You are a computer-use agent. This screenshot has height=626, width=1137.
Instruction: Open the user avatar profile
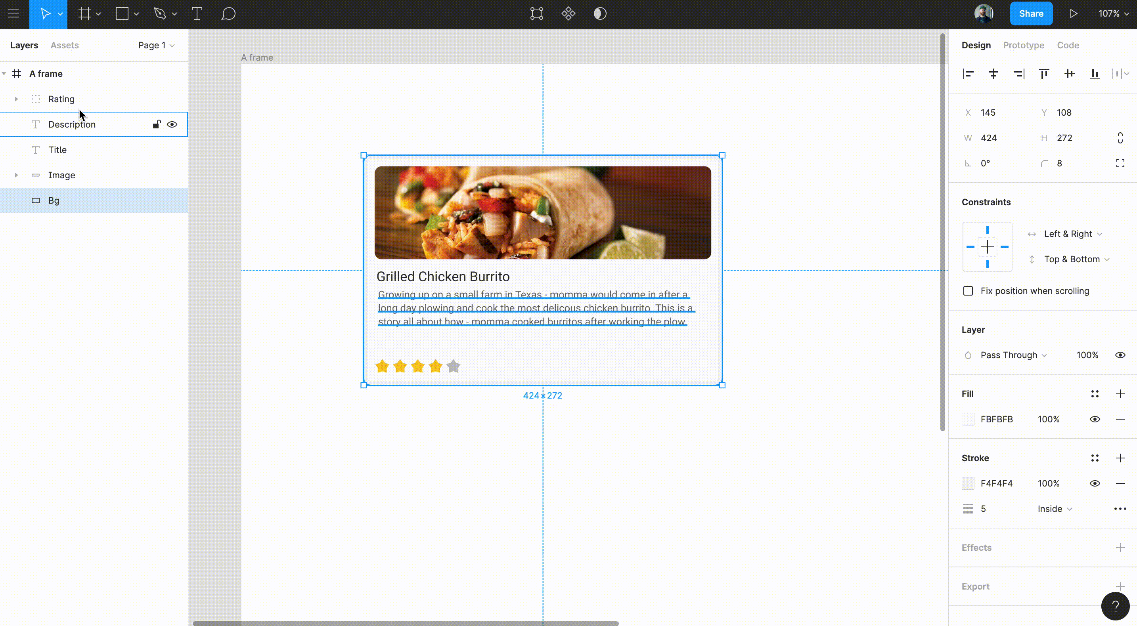point(984,14)
